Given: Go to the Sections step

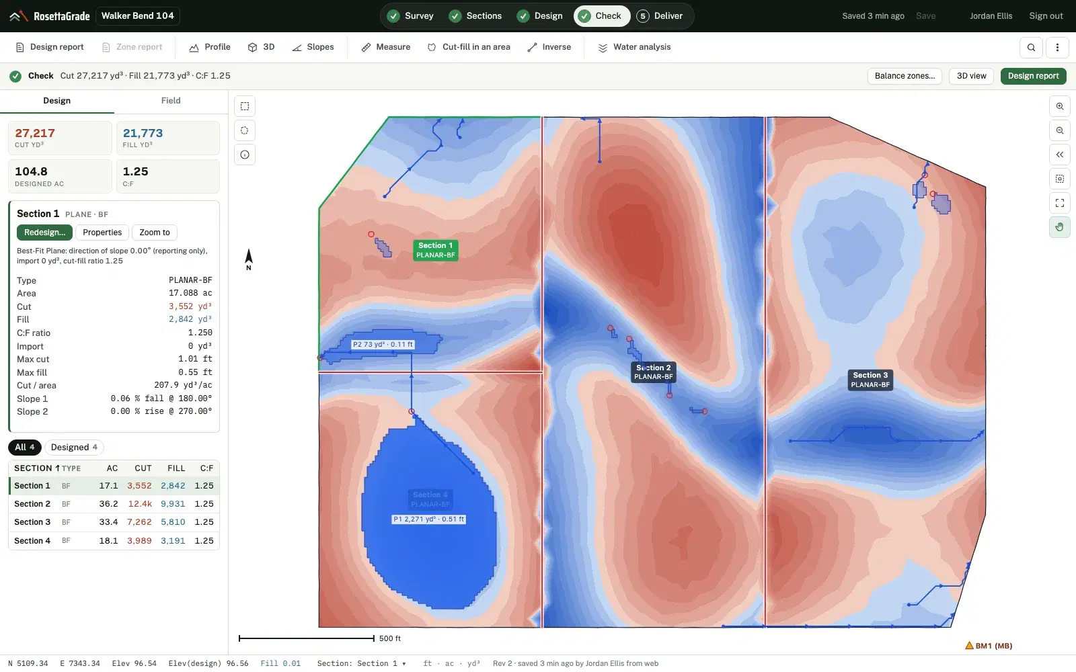Looking at the screenshot, I should pyautogui.click(x=475, y=16).
